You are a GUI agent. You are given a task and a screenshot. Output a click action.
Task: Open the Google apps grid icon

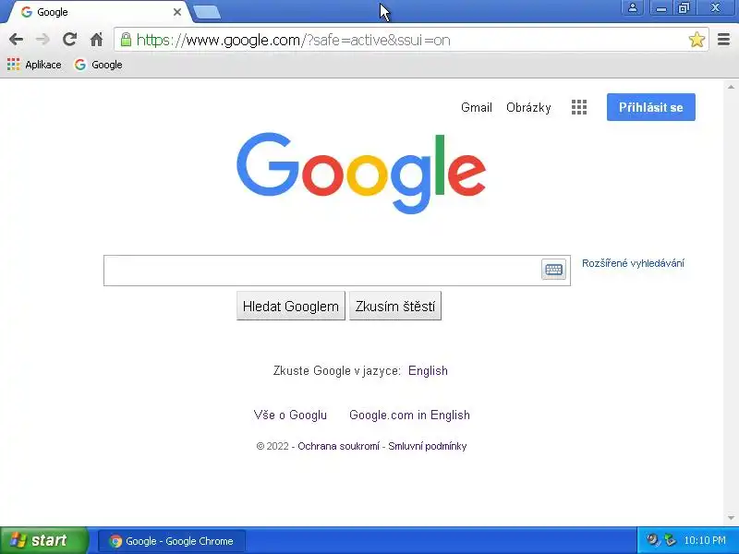(579, 107)
